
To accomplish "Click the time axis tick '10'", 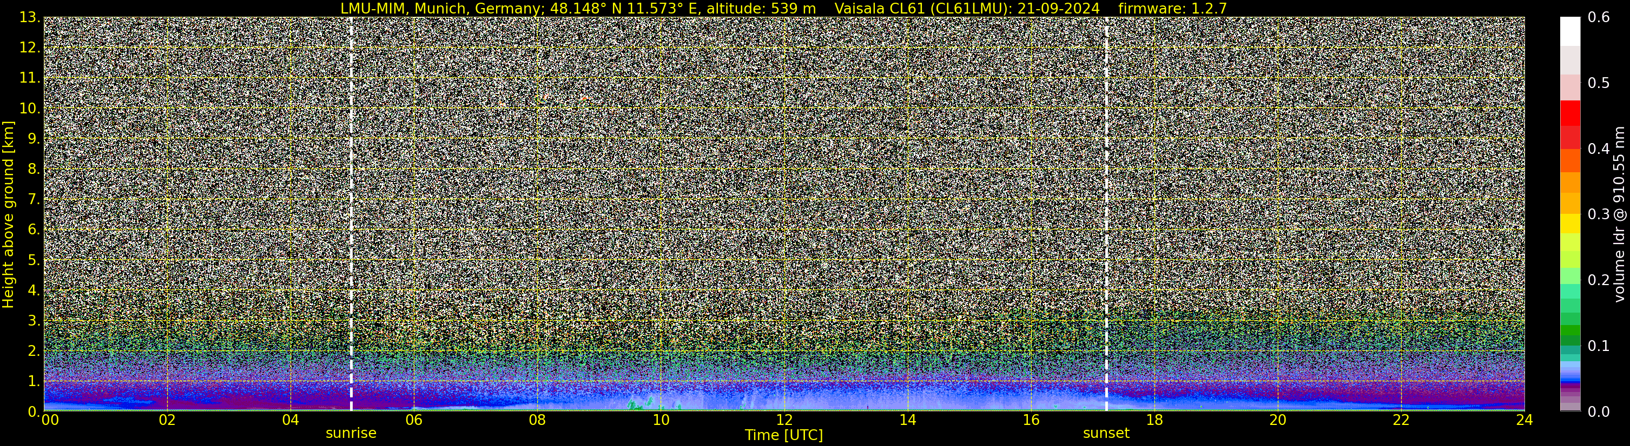I will tap(661, 420).
